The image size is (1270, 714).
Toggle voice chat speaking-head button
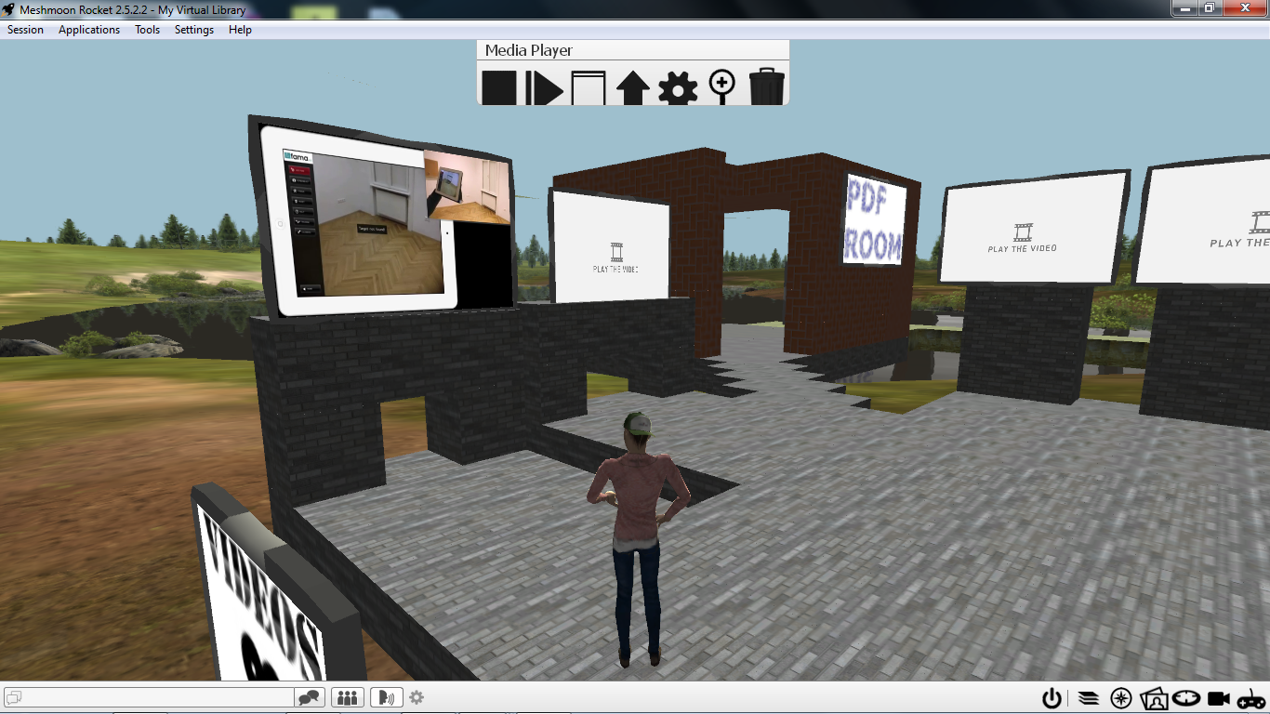pos(386,697)
